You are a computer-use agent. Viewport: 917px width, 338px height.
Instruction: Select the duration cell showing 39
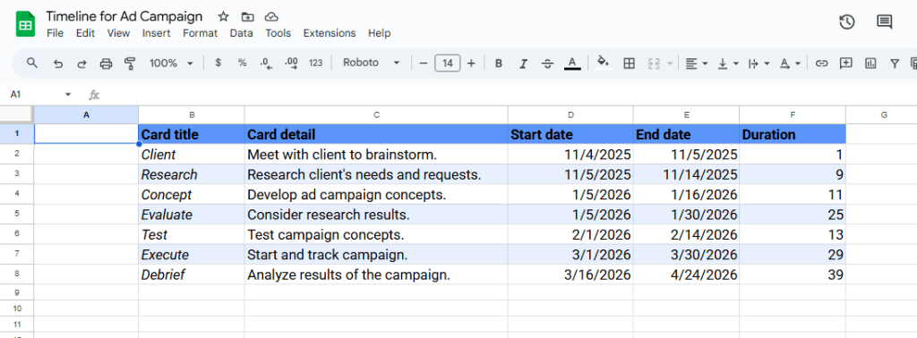click(x=793, y=275)
